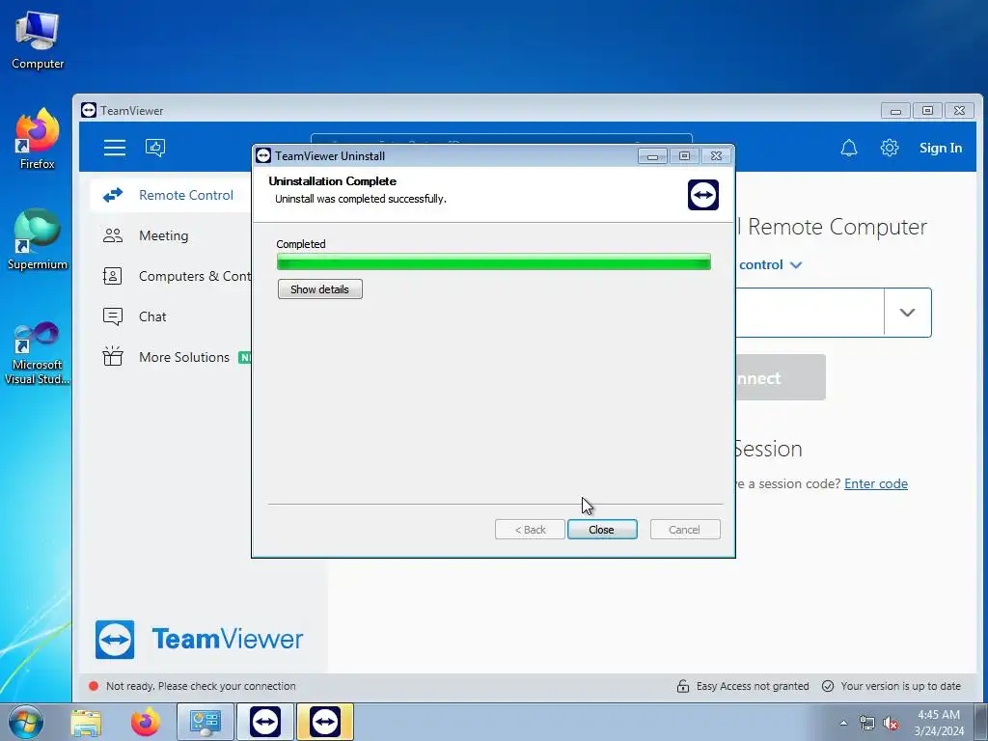The image size is (988, 741).
Task: Click 'Uninstall was completed successfully.' text
Action: (361, 199)
